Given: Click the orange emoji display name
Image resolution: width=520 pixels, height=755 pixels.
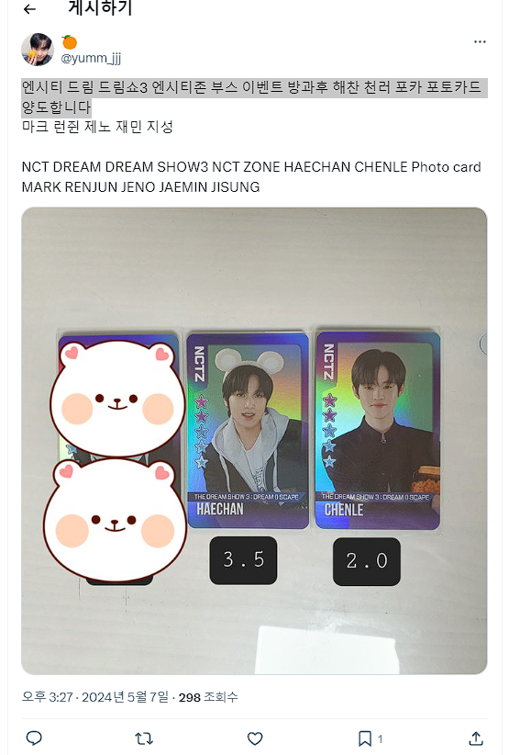Looking at the screenshot, I should pyautogui.click(x=70, y=42).
